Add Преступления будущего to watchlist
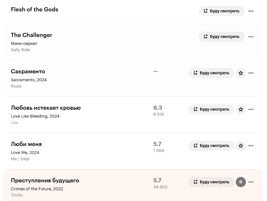Screen dimensions: 267x201 click(211, 182)
